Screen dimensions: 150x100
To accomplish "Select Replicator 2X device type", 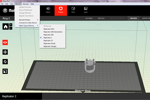I will click(x=52, y=40).
